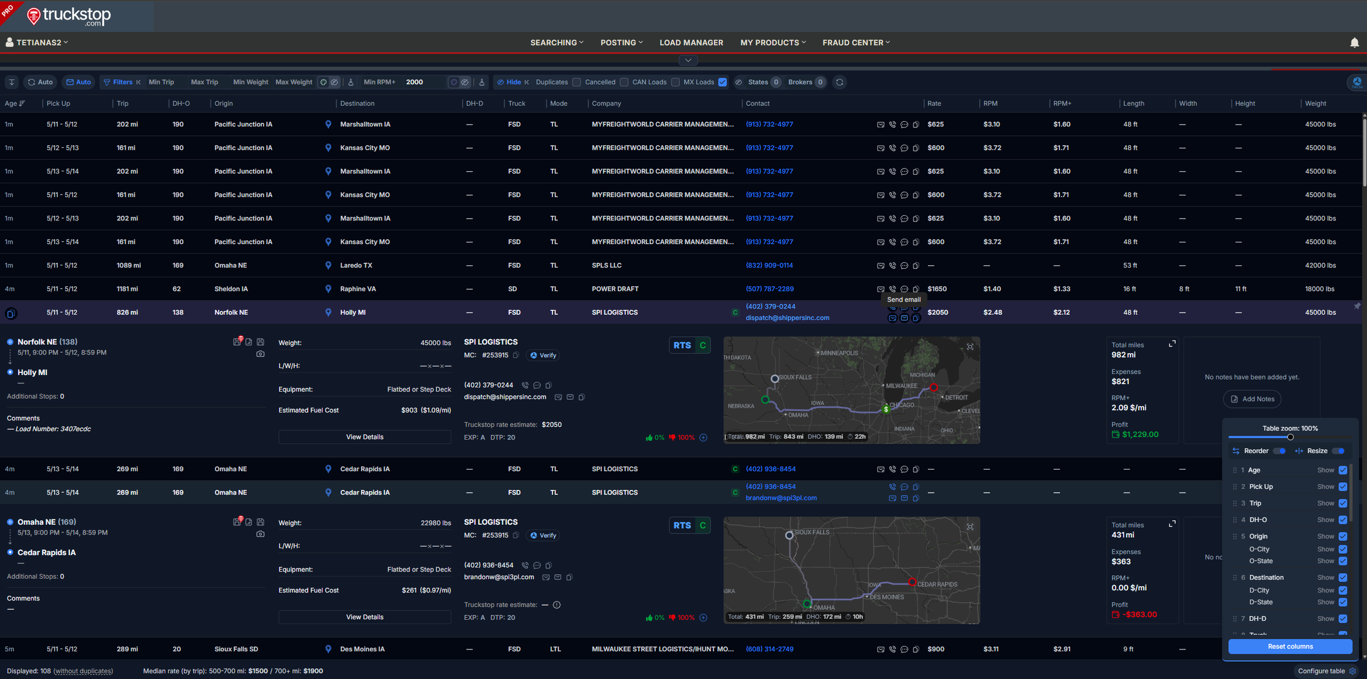The width and height of the screenshot is (1367, 679).
Task: Collapse the Filters section
Action: pos(138,82)
